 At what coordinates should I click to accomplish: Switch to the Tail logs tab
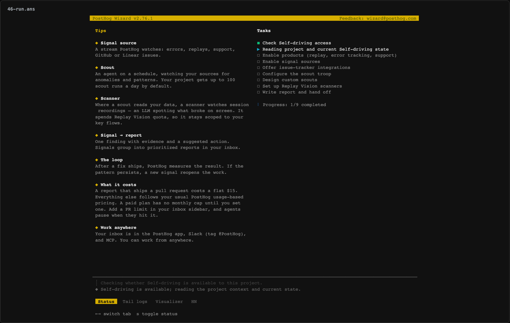(135, 302)
